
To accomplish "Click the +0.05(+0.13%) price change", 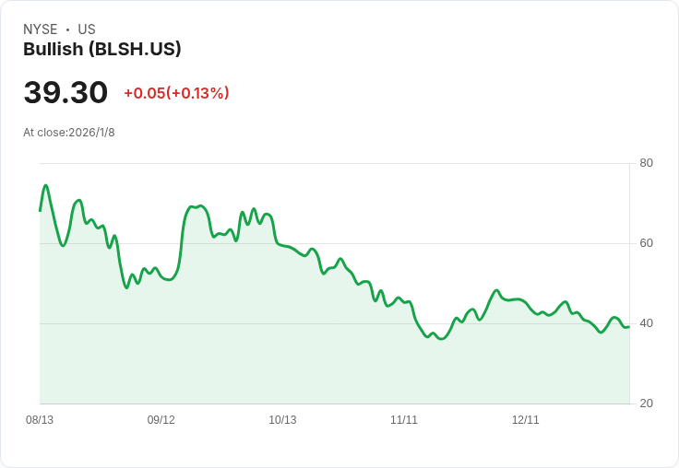I will [x=176, y=93].
